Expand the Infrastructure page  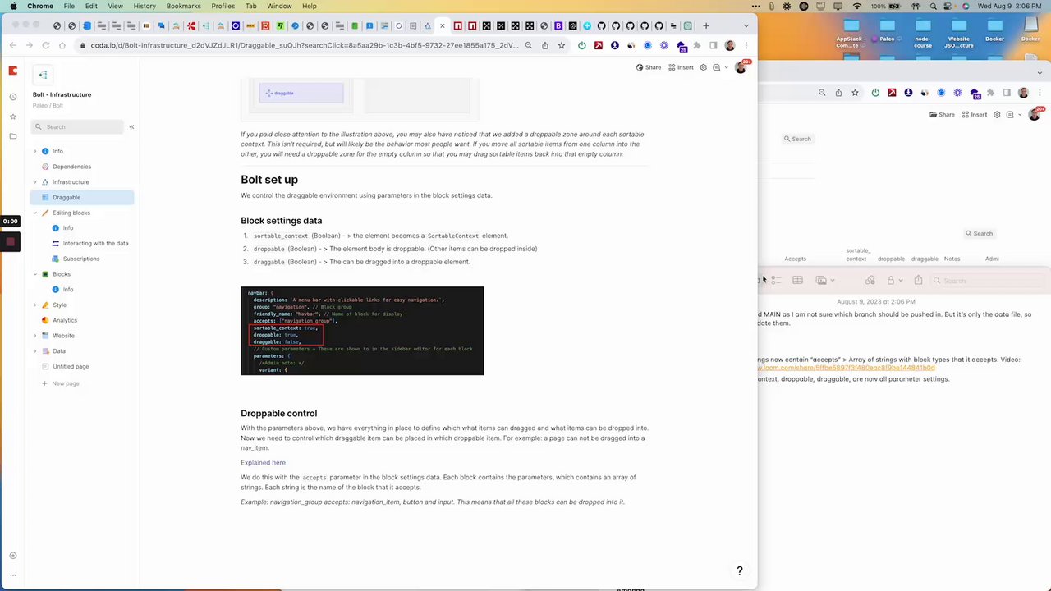point(35,182)
